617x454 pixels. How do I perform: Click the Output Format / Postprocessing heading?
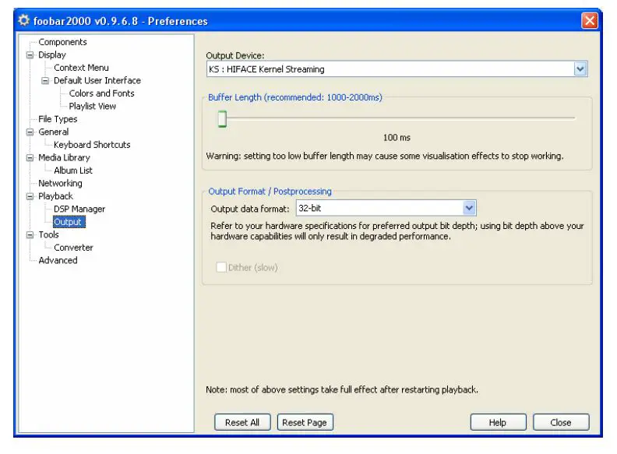270,192
